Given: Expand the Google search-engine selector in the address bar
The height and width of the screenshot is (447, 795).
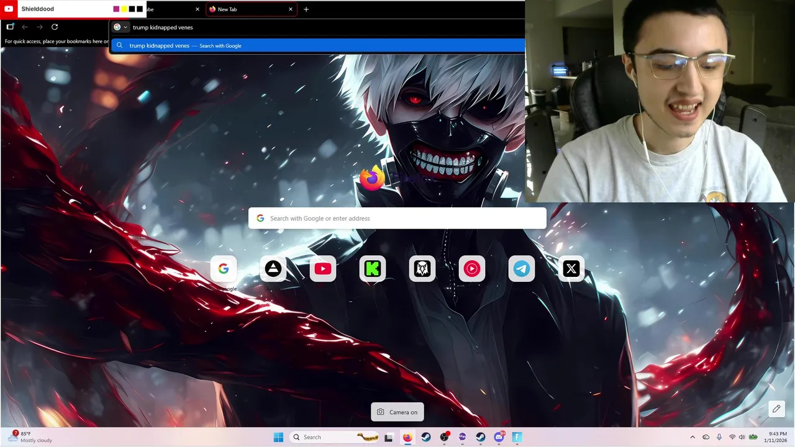Looking at the screenshot, I should click(x=120, y=27).
